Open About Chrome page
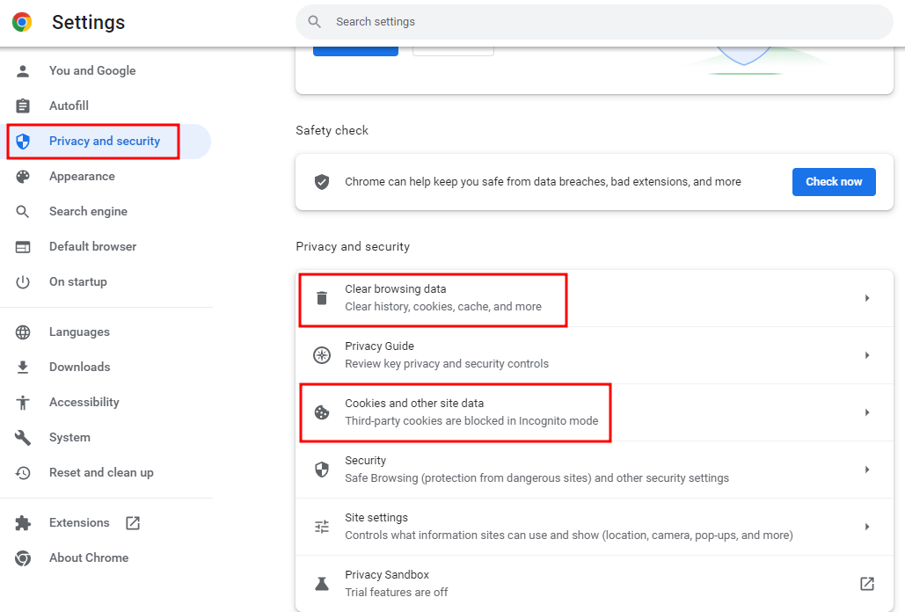Image resolution: width=905 pixels, height=612 pixels. click(88, 558)
